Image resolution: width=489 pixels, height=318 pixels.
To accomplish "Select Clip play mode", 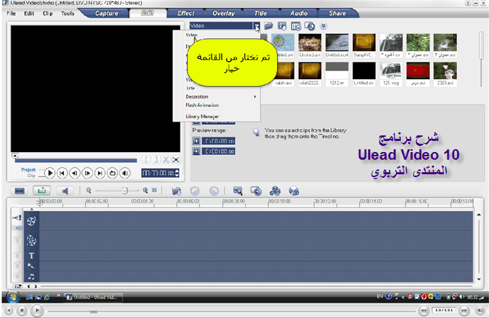I will pos(31,176).
